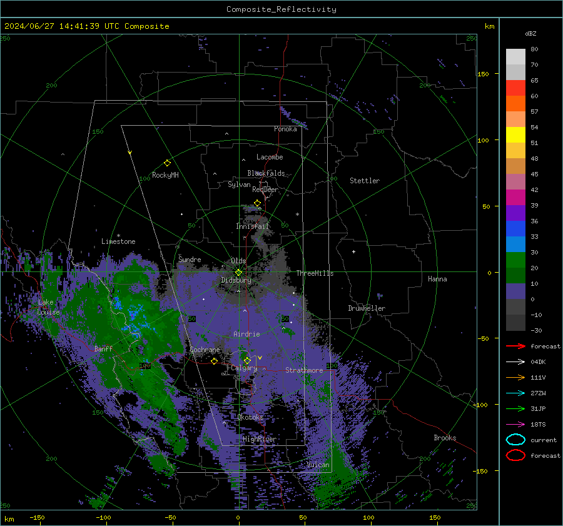Click the Limestone label
563x526 pixels.
[118, 241]
